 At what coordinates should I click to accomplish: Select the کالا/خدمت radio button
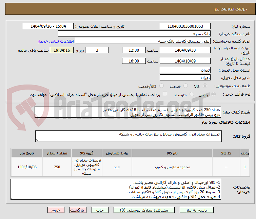161,86
